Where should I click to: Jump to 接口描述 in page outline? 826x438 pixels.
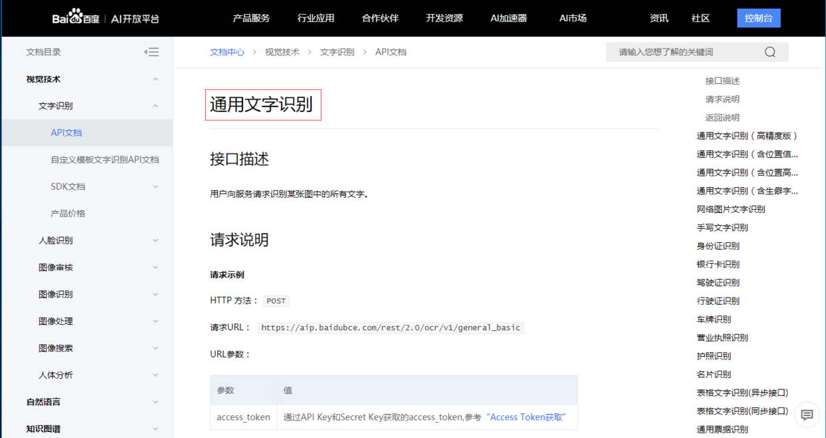point(723,81)
